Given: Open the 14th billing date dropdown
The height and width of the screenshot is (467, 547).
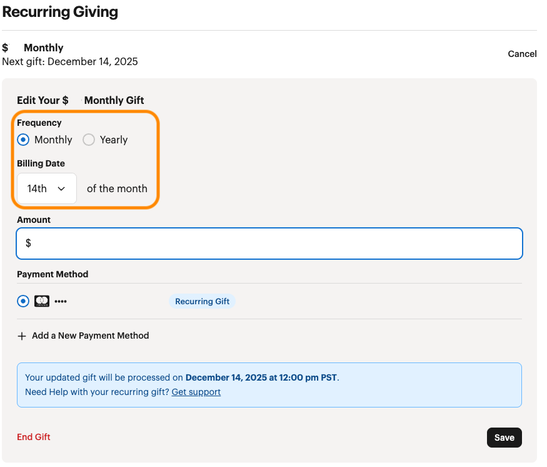Looking at the screenshot, I should pyautogui.click(x=46, y=188).
